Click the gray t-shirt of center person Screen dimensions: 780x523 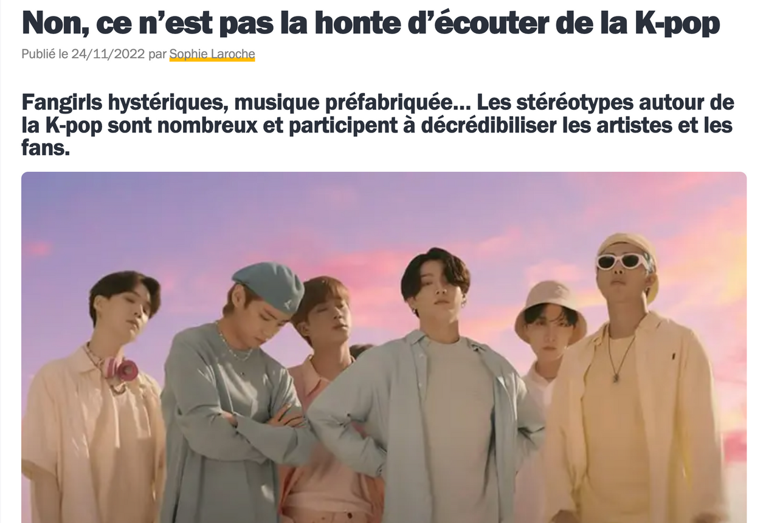[459, 425]
